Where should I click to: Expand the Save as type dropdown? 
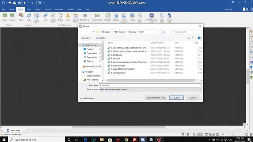pyautogui.click(x=201, y=90)
